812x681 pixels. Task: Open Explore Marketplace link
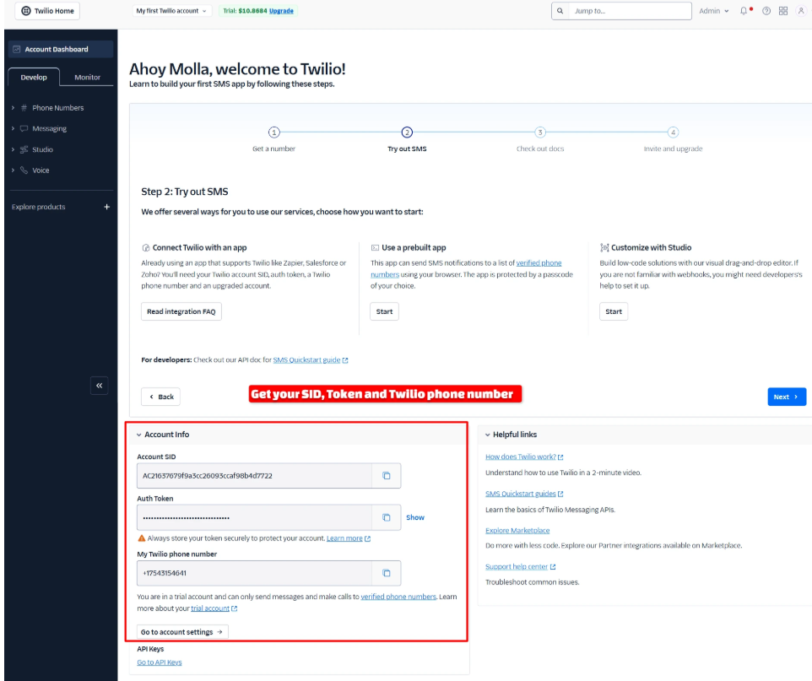click(517, 530)
